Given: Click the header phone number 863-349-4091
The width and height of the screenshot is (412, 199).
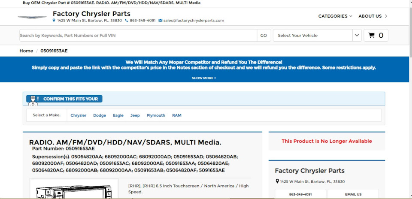Looking at the screenshot, I should (142, 21).
